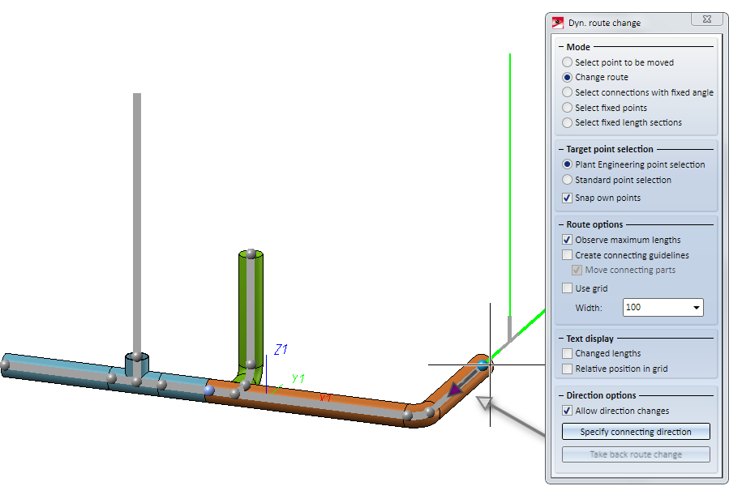Click the blue sphere at orange pipe start
Image resolution: width=729 pixels, height=486 pixels.
click(208, 390)
